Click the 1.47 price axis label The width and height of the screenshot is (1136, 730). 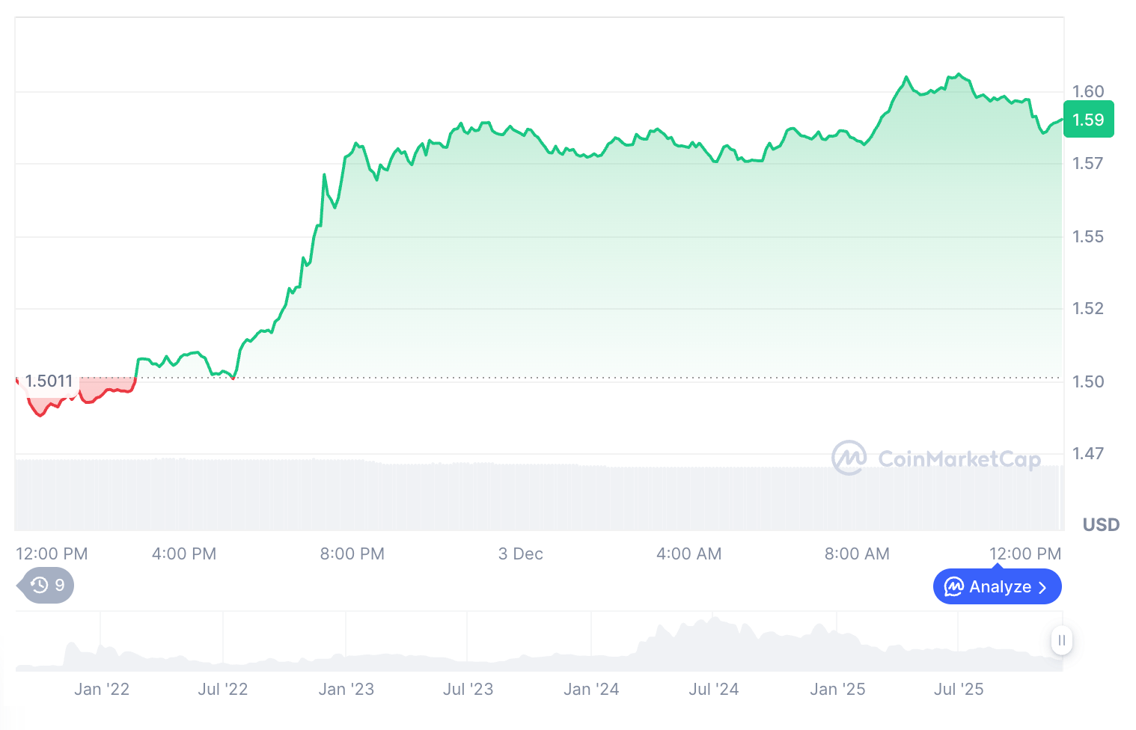(x=1088, y=453)
